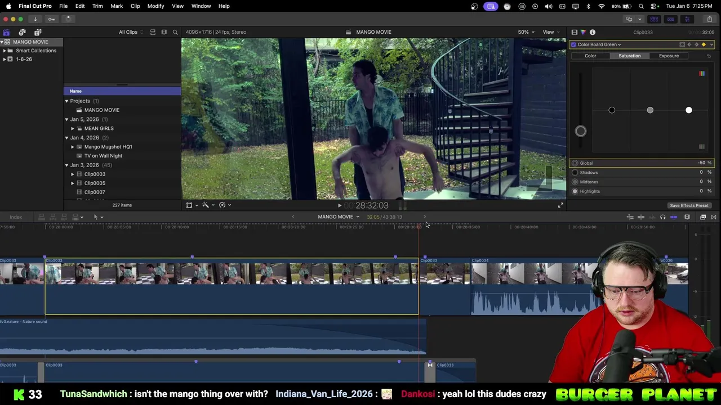Append clip to storyline icon
The image size is (721, 405).
pyautogui.click(x=65, y=217)
